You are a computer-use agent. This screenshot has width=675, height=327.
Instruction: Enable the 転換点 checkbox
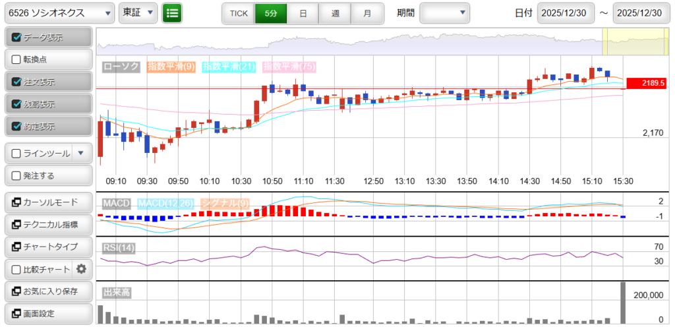pyautogui.click(x=17, y=59)
